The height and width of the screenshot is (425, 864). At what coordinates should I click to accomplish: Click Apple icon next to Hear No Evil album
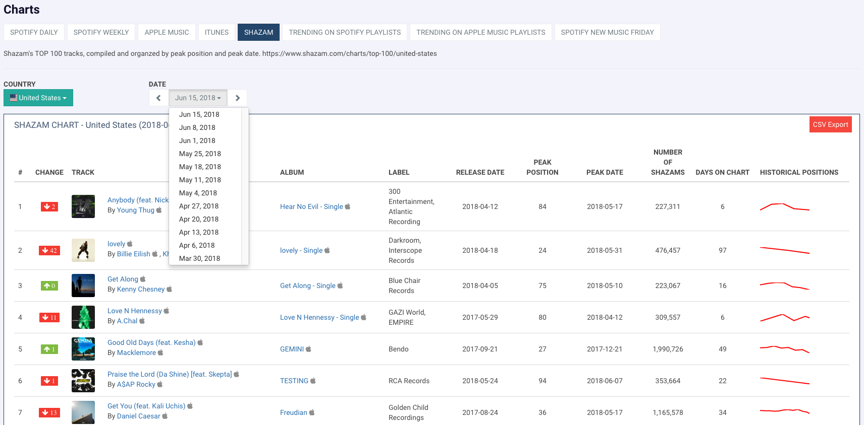348,206
